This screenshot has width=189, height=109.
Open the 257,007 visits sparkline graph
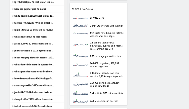tap(81, 18)
